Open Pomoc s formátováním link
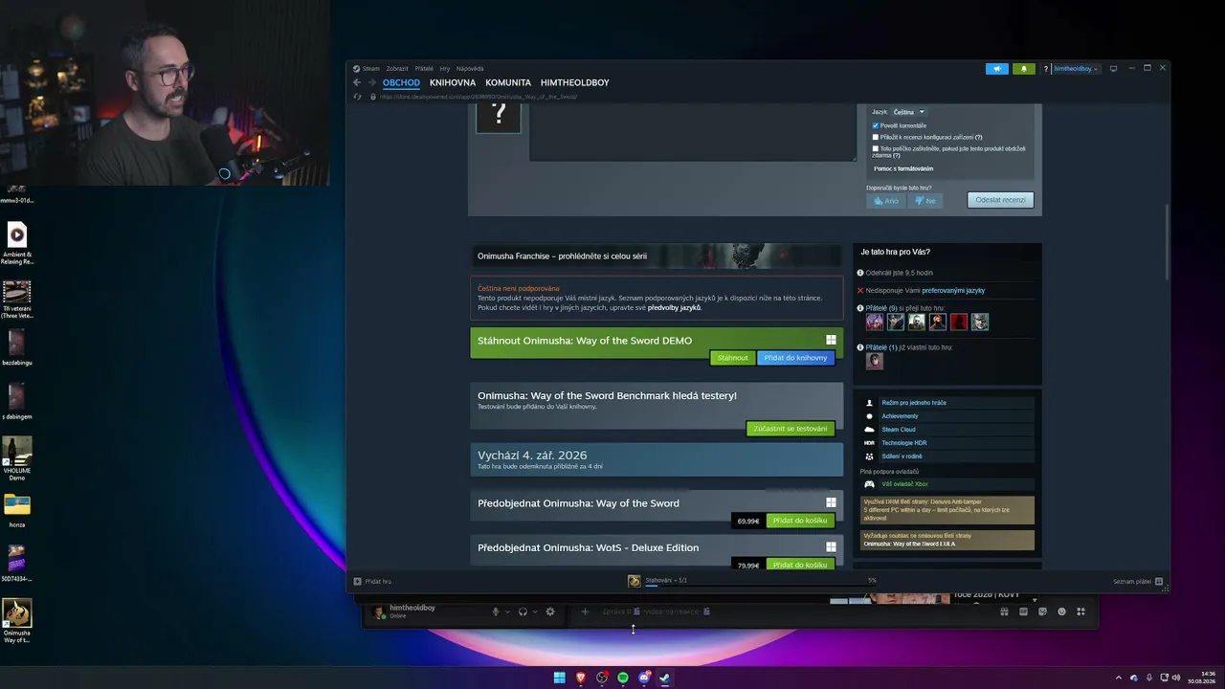The width and height of the screenshot is (1225, 689). [903, 168]
